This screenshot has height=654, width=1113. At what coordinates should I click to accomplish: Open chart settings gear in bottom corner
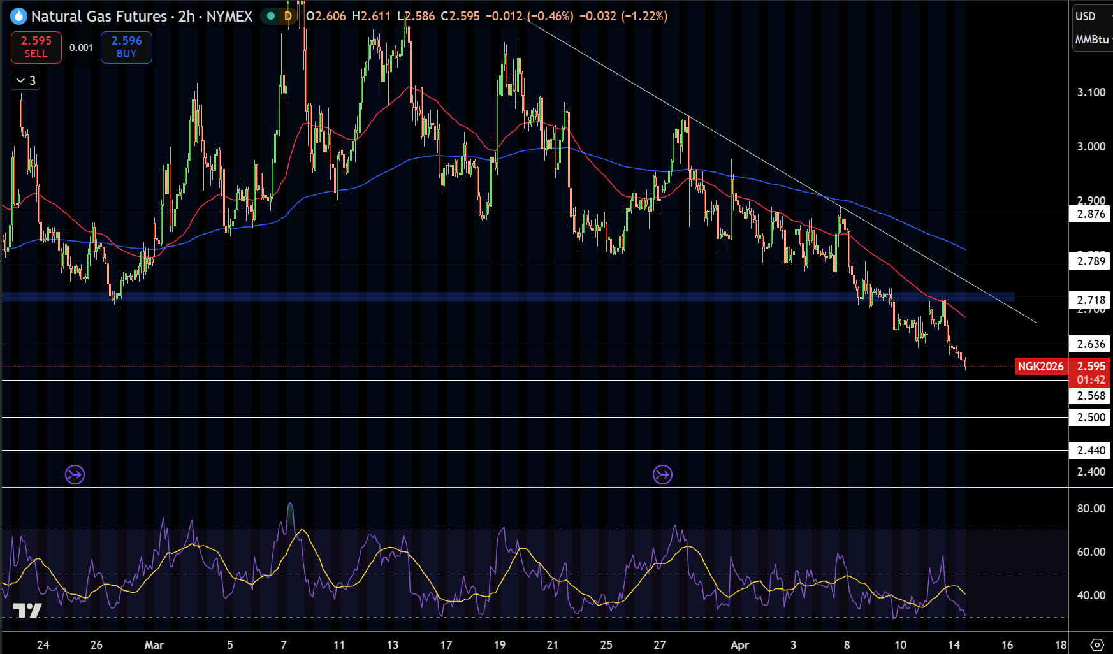(x=1097, y=644)
